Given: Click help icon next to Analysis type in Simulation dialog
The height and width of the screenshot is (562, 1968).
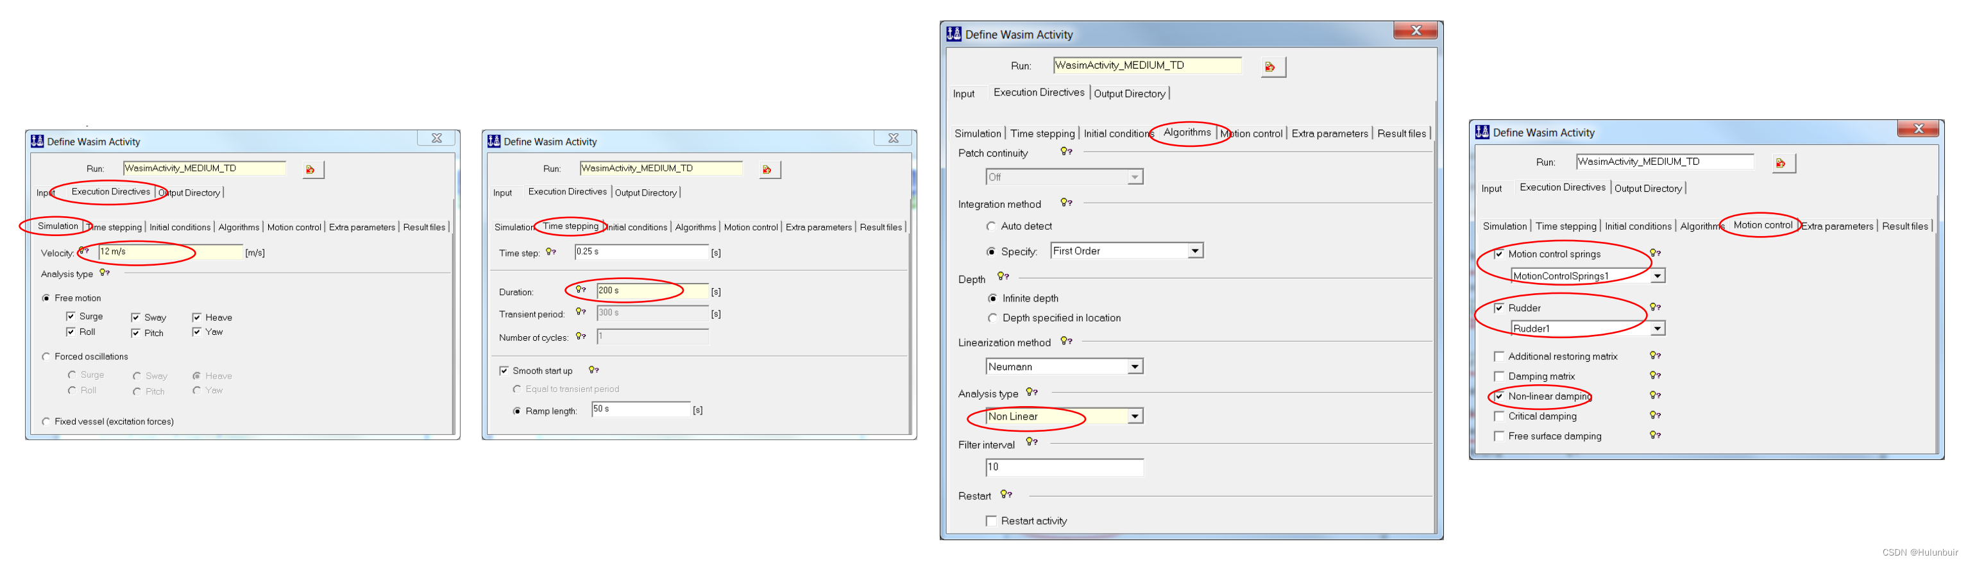Looking at the screenshot, I should pyautogui.click(x=105, y=273).
